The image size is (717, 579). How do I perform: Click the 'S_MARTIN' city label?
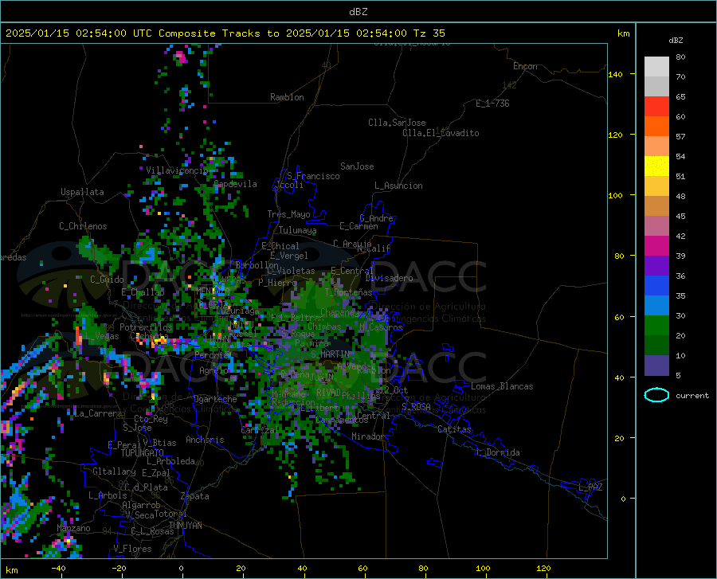(x=330, y=354)
